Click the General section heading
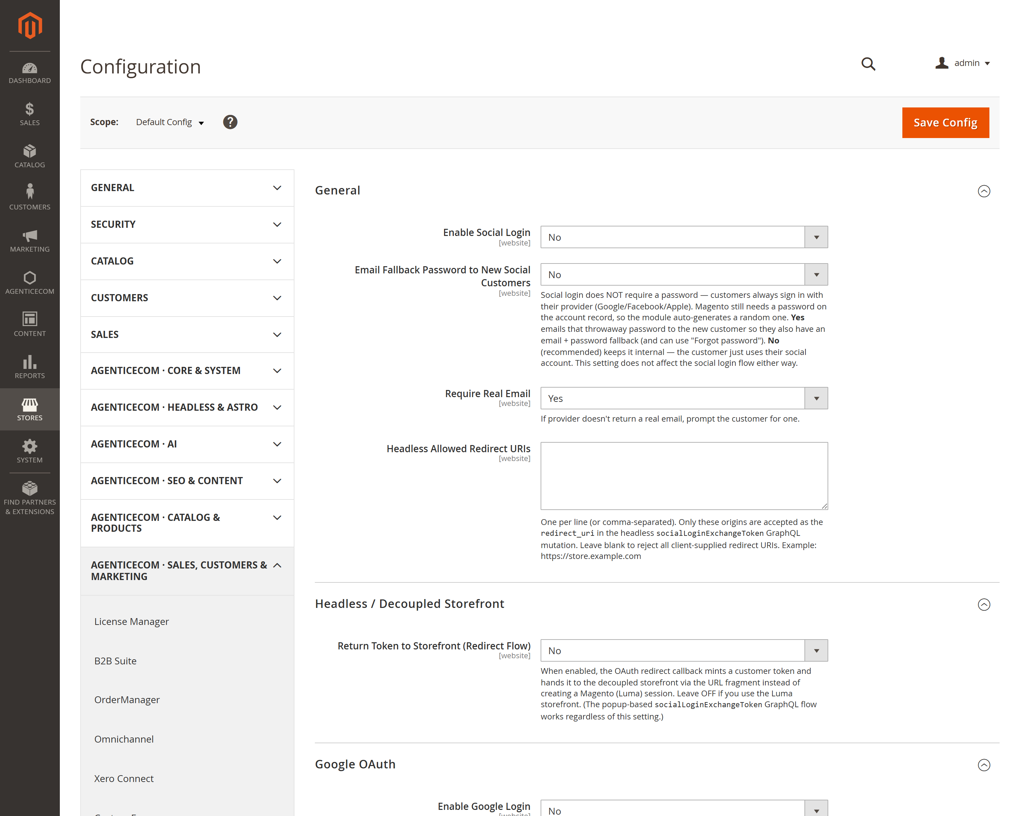The width and height of the screenshot is (1020, 816). tap(338, 190)
